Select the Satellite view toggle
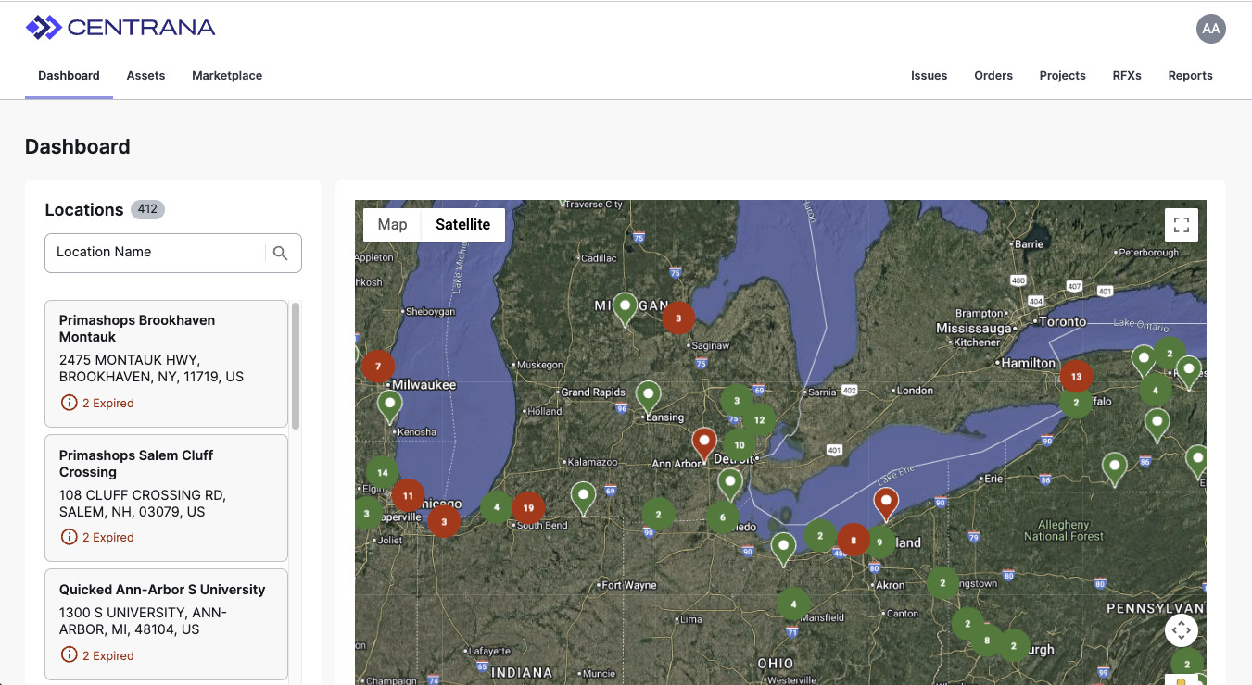 click(x=462, y=224)
